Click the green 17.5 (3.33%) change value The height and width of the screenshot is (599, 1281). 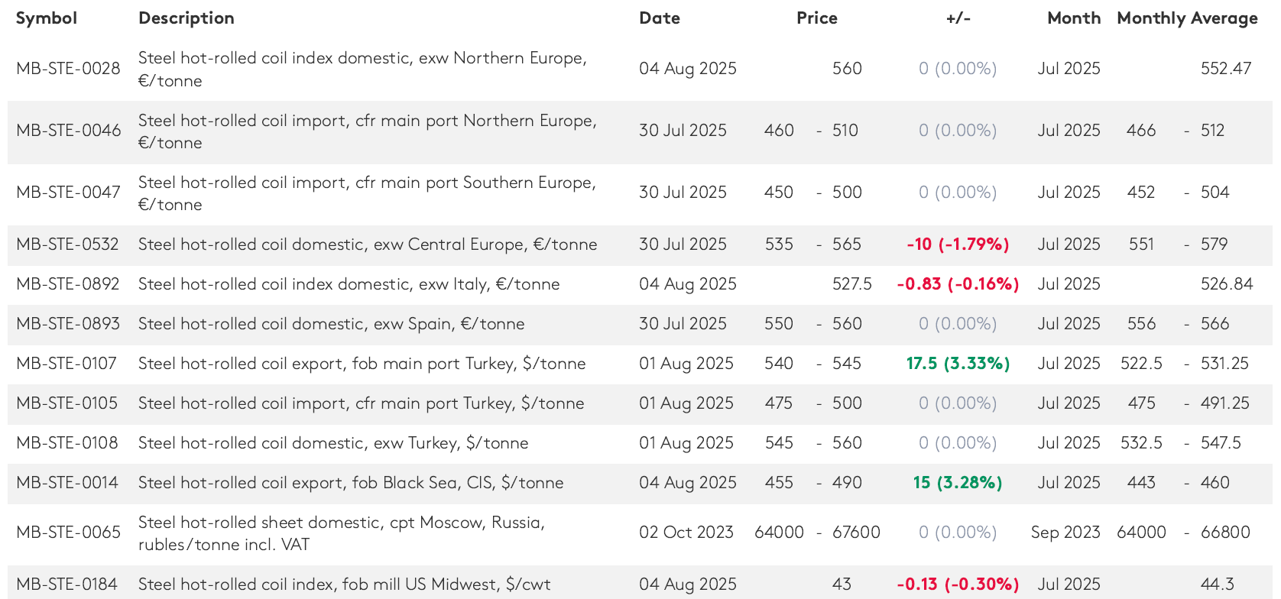958,364
